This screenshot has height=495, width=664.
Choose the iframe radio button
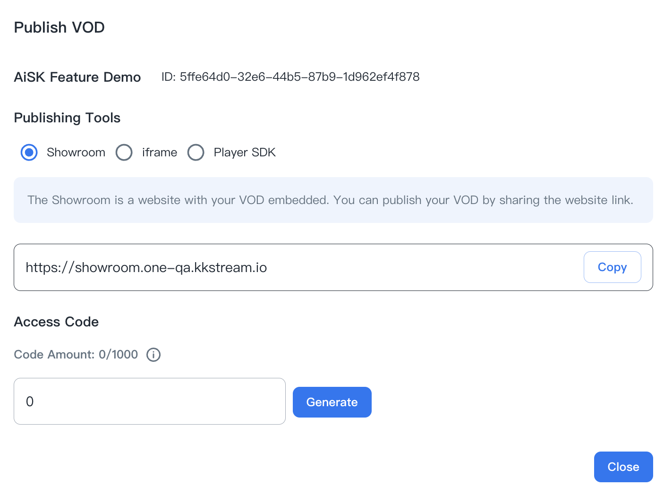point(124,153)
